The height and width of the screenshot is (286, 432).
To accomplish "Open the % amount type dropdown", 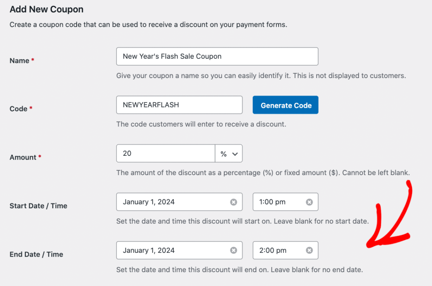I will click(x=229, y=154).
